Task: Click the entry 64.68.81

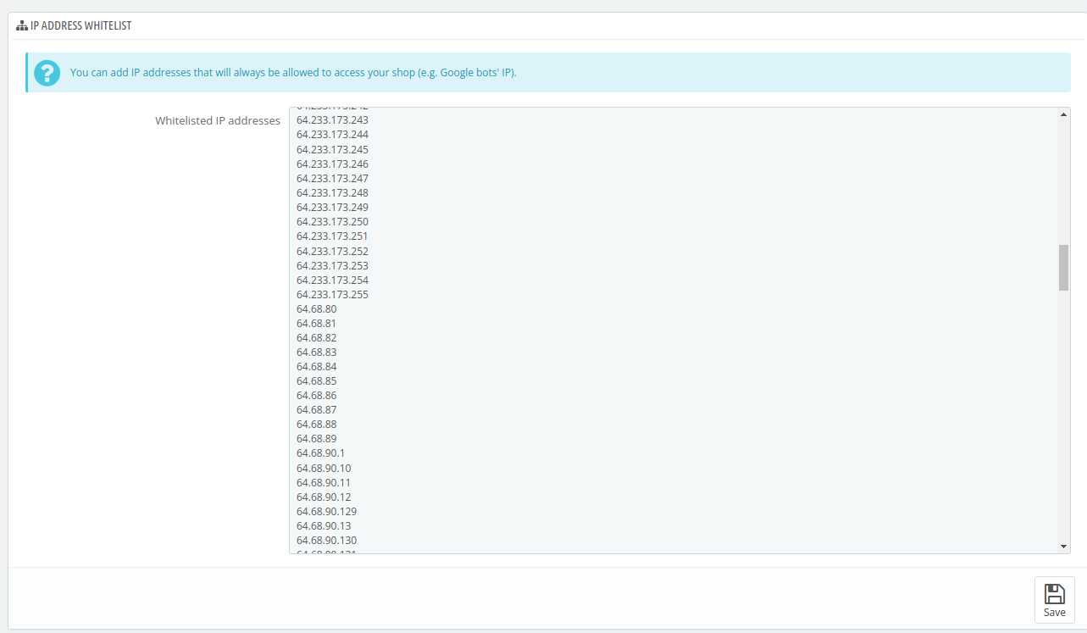Action: coord(316,323)
